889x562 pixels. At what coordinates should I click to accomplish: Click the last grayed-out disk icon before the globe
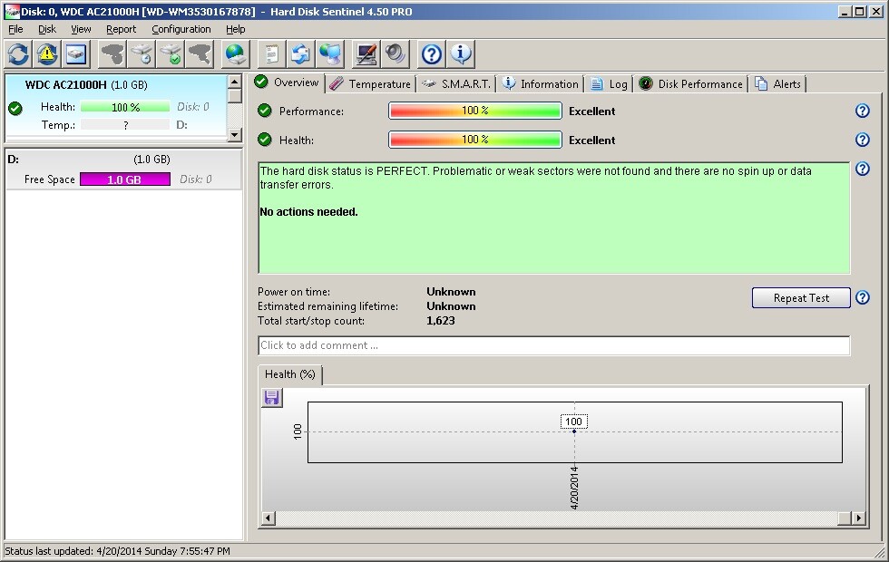200,54
